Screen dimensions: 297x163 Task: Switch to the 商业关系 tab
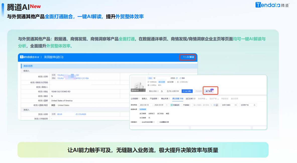point(165,99)
